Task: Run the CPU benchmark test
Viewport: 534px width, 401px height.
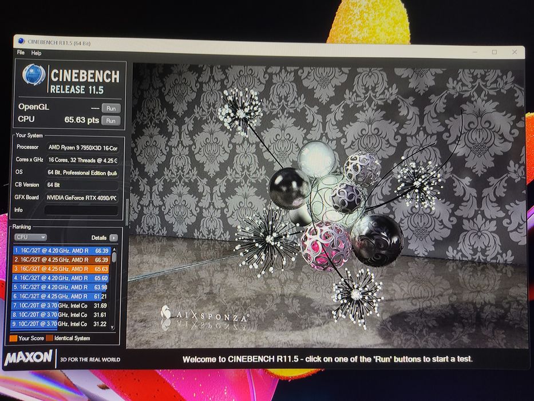Action: click(x=110, y=121)
